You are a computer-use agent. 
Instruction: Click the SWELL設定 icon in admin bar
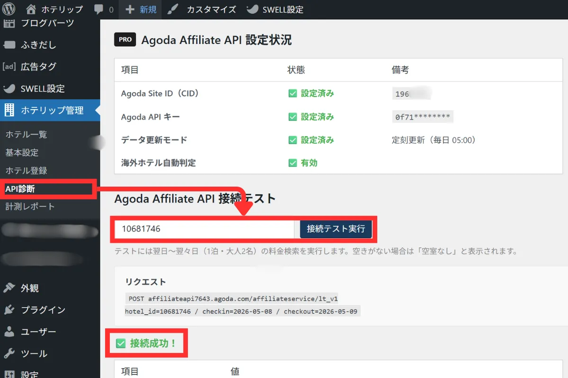253,9
